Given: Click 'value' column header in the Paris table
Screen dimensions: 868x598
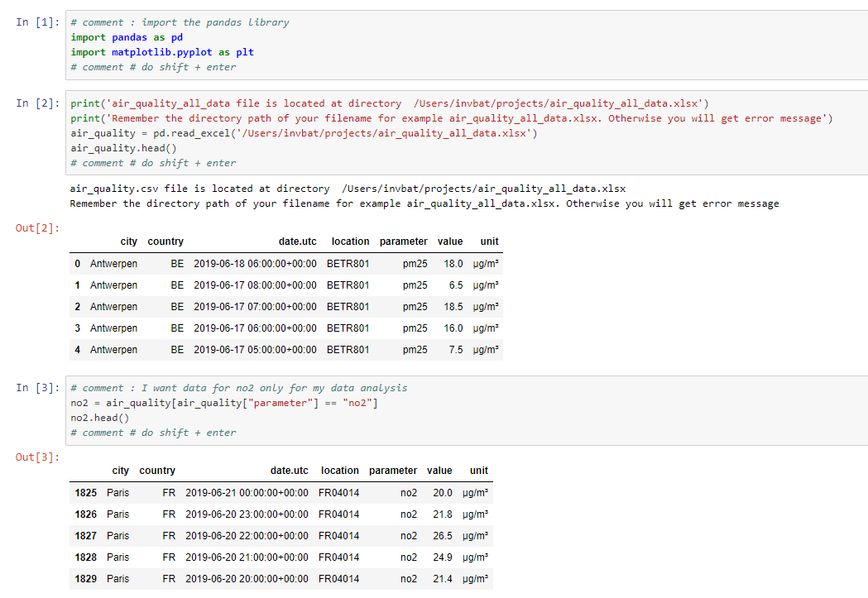Looking at the screenshot, I should [439, 471].
